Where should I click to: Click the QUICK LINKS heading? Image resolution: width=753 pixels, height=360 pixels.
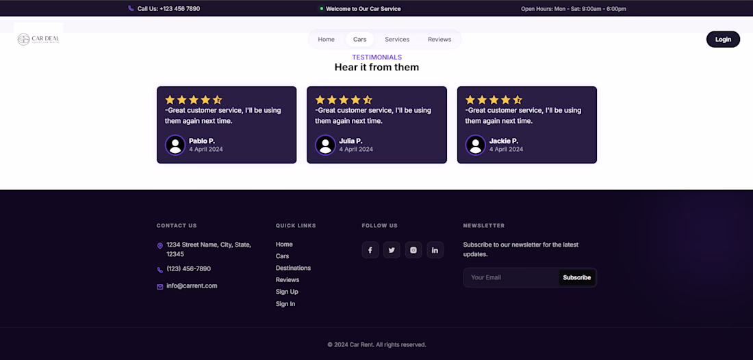296,226
